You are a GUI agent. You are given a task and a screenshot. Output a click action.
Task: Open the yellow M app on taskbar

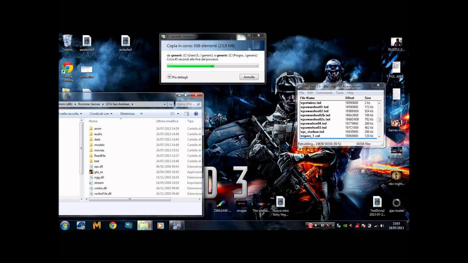point(97,225)
